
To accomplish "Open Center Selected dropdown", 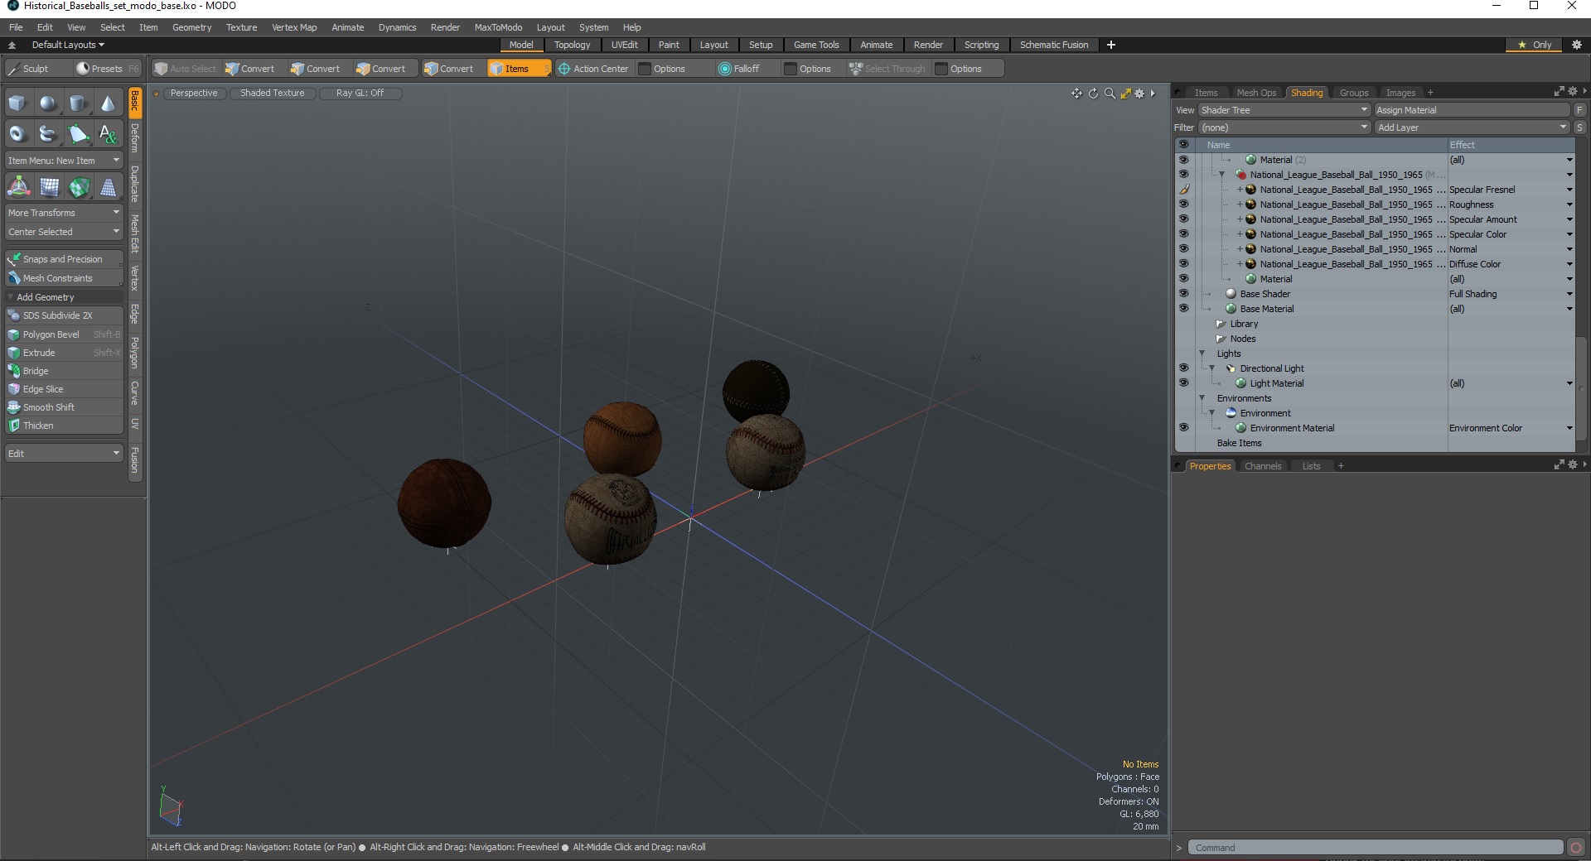I will pyautogui.click(x=64, y=232).
